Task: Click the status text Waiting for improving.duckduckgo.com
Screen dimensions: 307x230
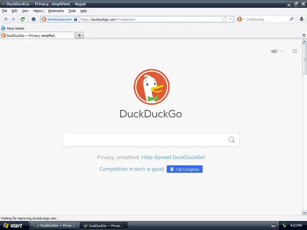Action: (30, 218)
